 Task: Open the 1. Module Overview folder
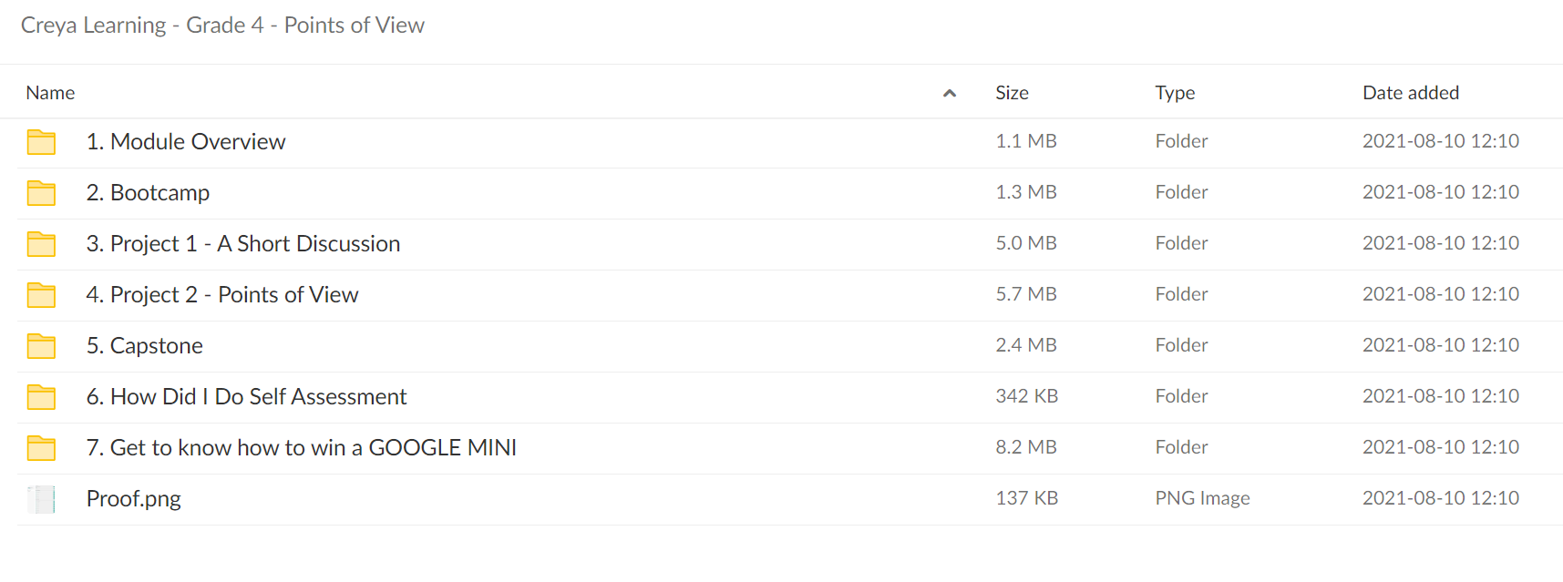(186, 142)
